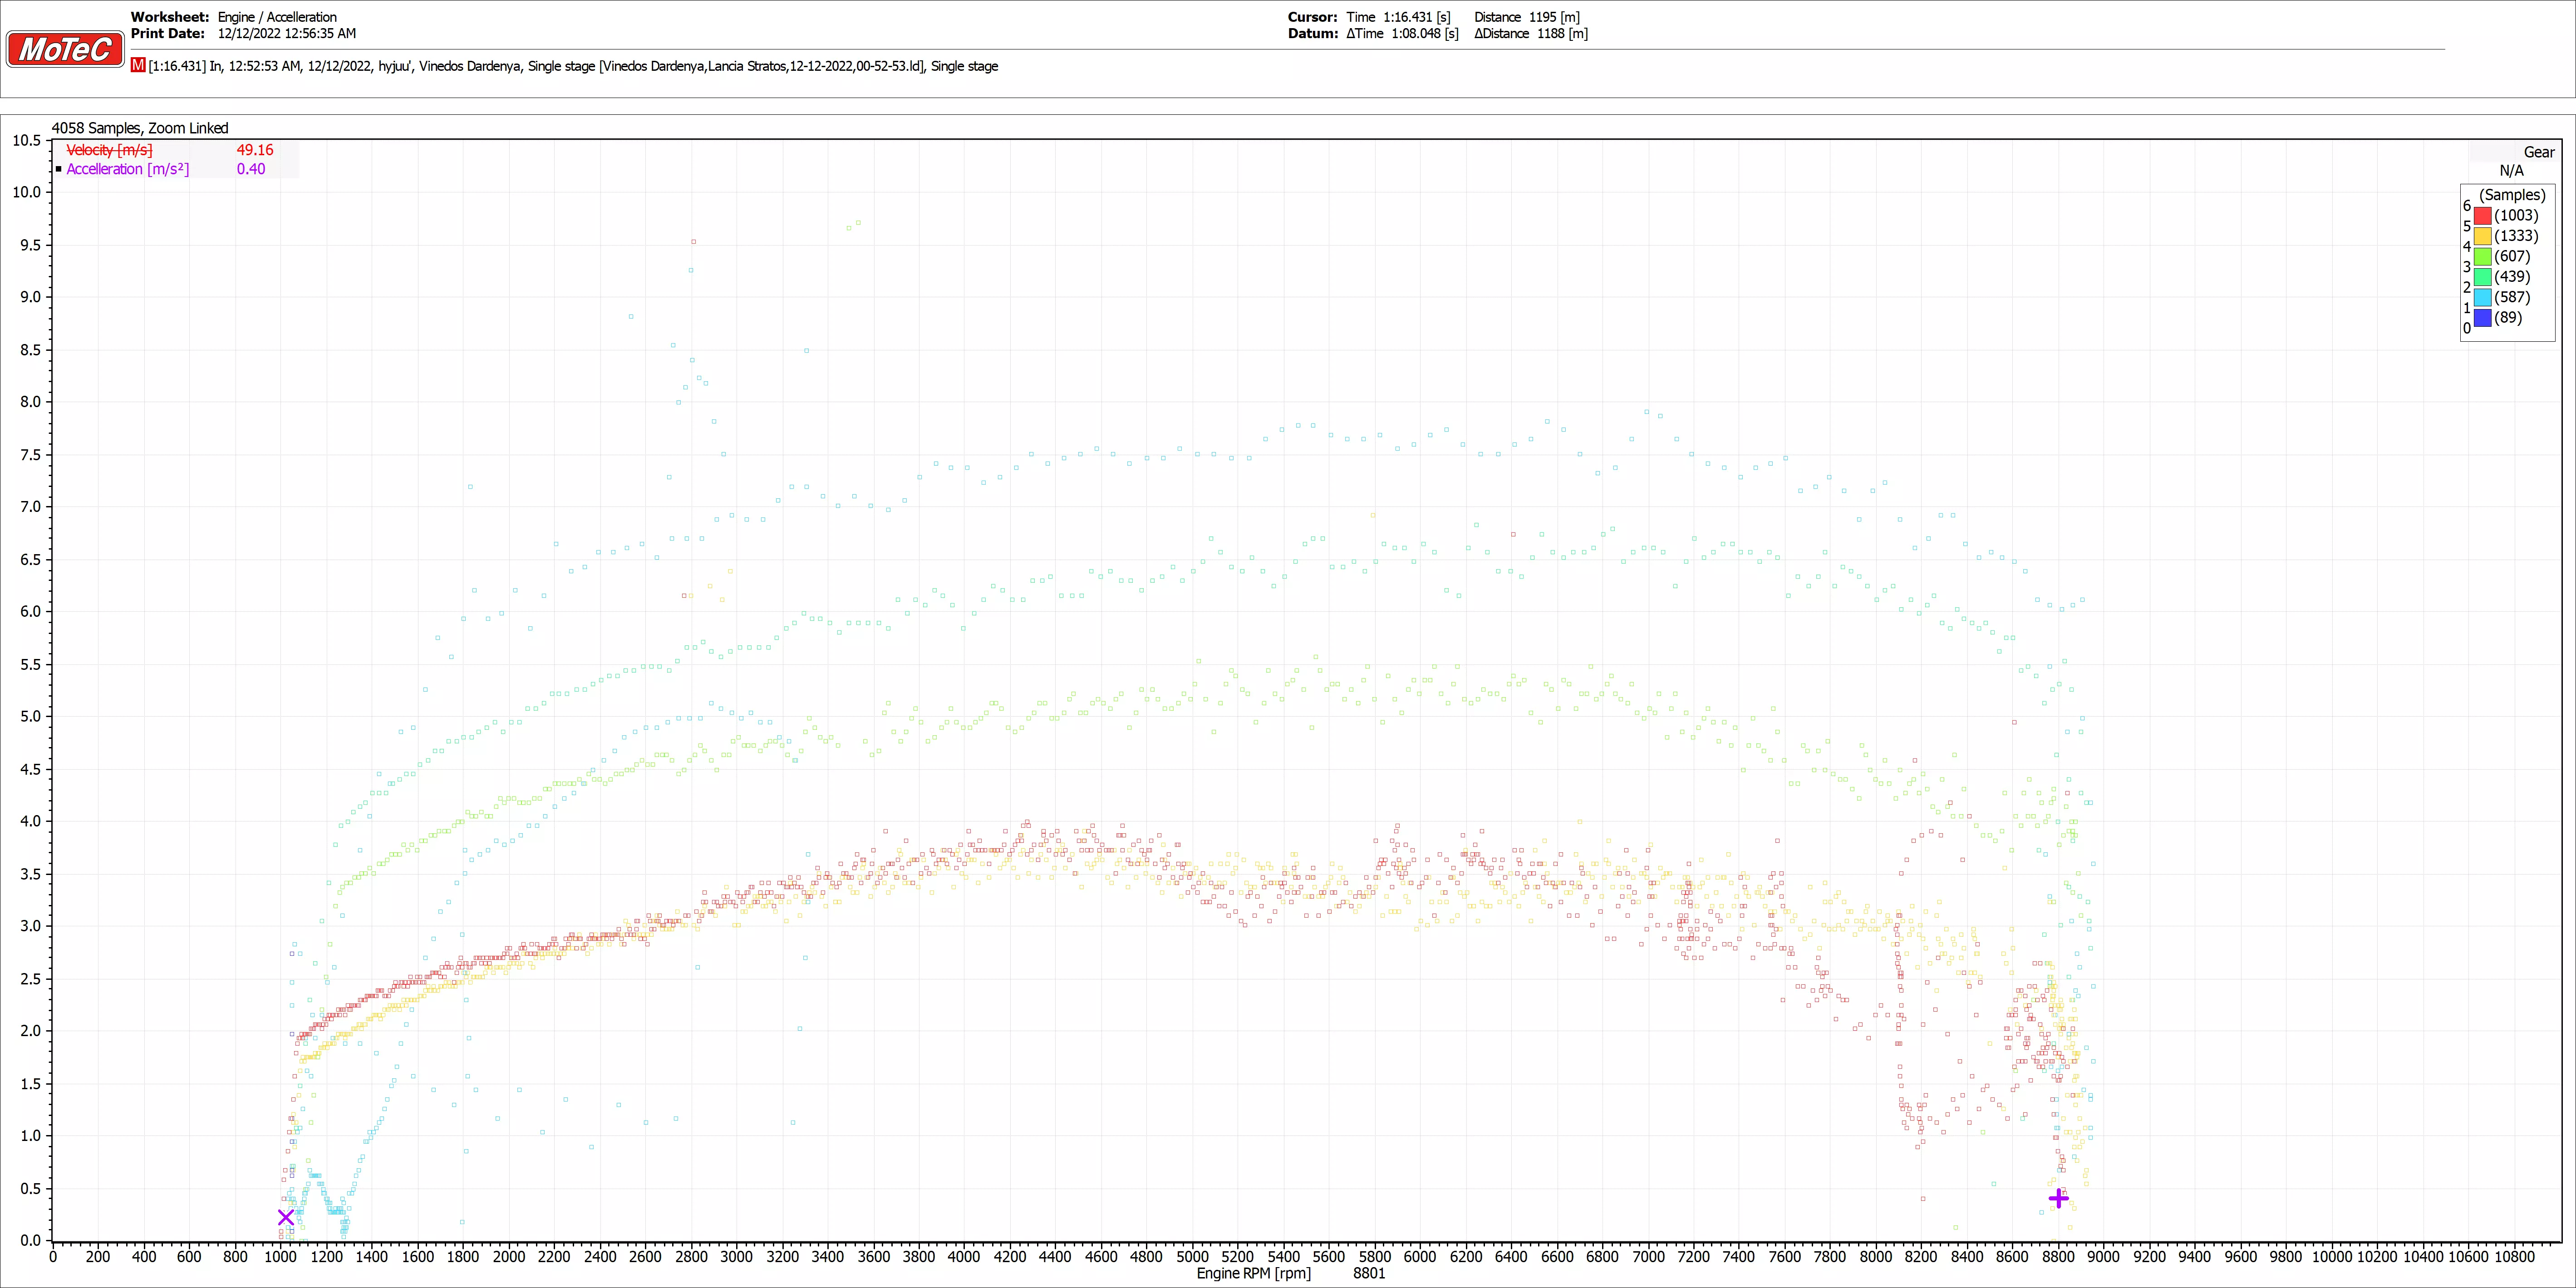The image size is (2576, 1288).
Task: Toggle the struck-through Velocity channel label
Action: (x=109, y=150)
